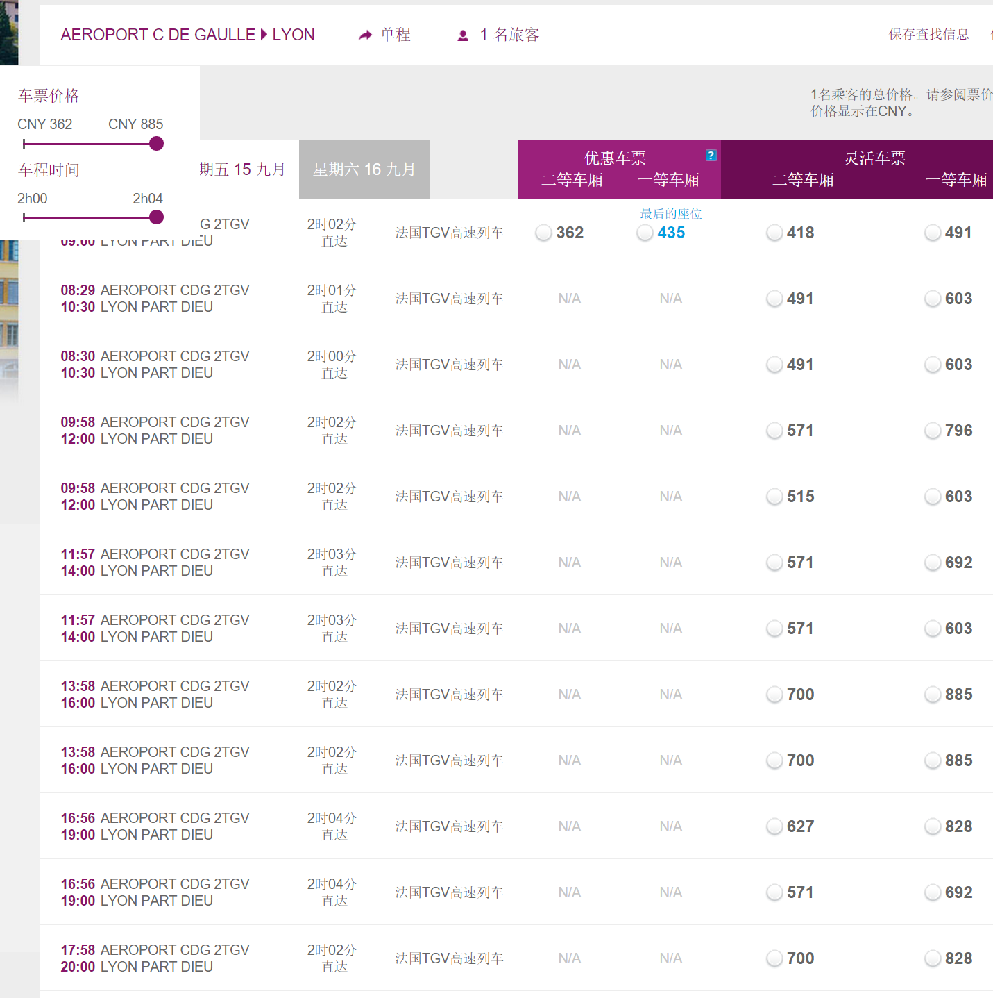Switch to the 期五 15 九月 date tab
The height and width of the screenshot is (998, 993).
tap(242, 169)
